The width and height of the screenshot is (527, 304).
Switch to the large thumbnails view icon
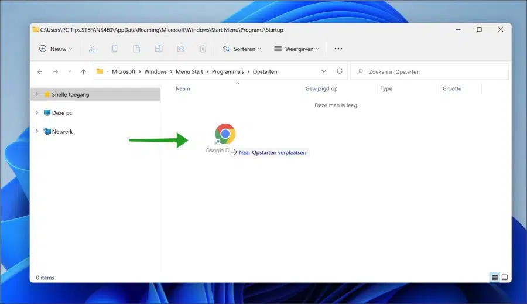(505, 278)
